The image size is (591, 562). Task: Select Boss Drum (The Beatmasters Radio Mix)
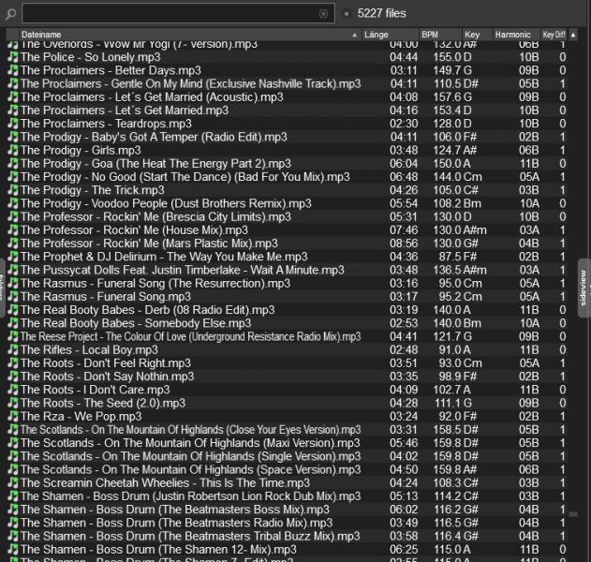[288, 524]
